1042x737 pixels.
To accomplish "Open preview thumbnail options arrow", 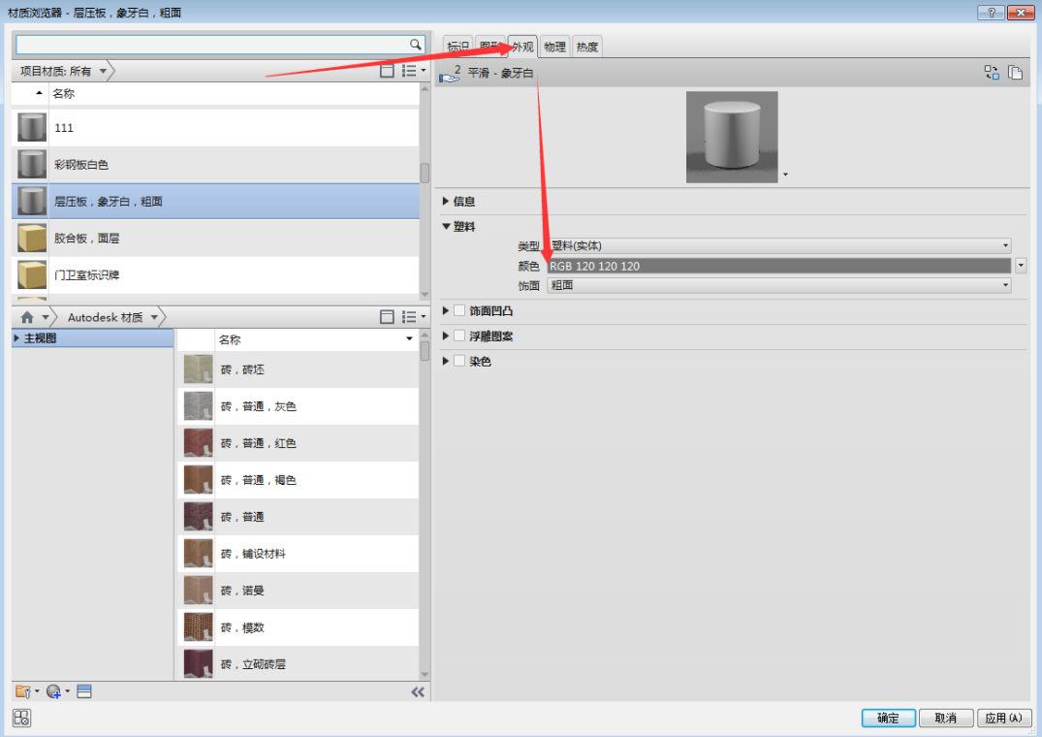I will [785, 175].
